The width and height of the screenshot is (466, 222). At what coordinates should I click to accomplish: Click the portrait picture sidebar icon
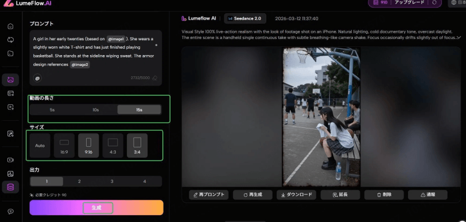(x=10, y=174)
